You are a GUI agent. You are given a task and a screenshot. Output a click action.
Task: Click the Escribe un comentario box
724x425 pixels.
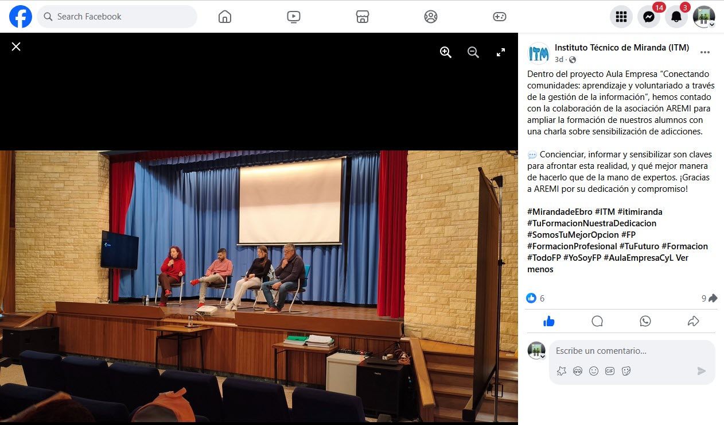coord(631,351)
